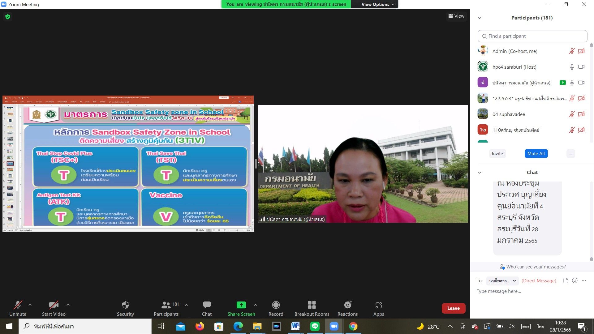The width and height of the screenshot is (594, 334).
Task: Click the chat file attachment icon
Action: point(566,281)
